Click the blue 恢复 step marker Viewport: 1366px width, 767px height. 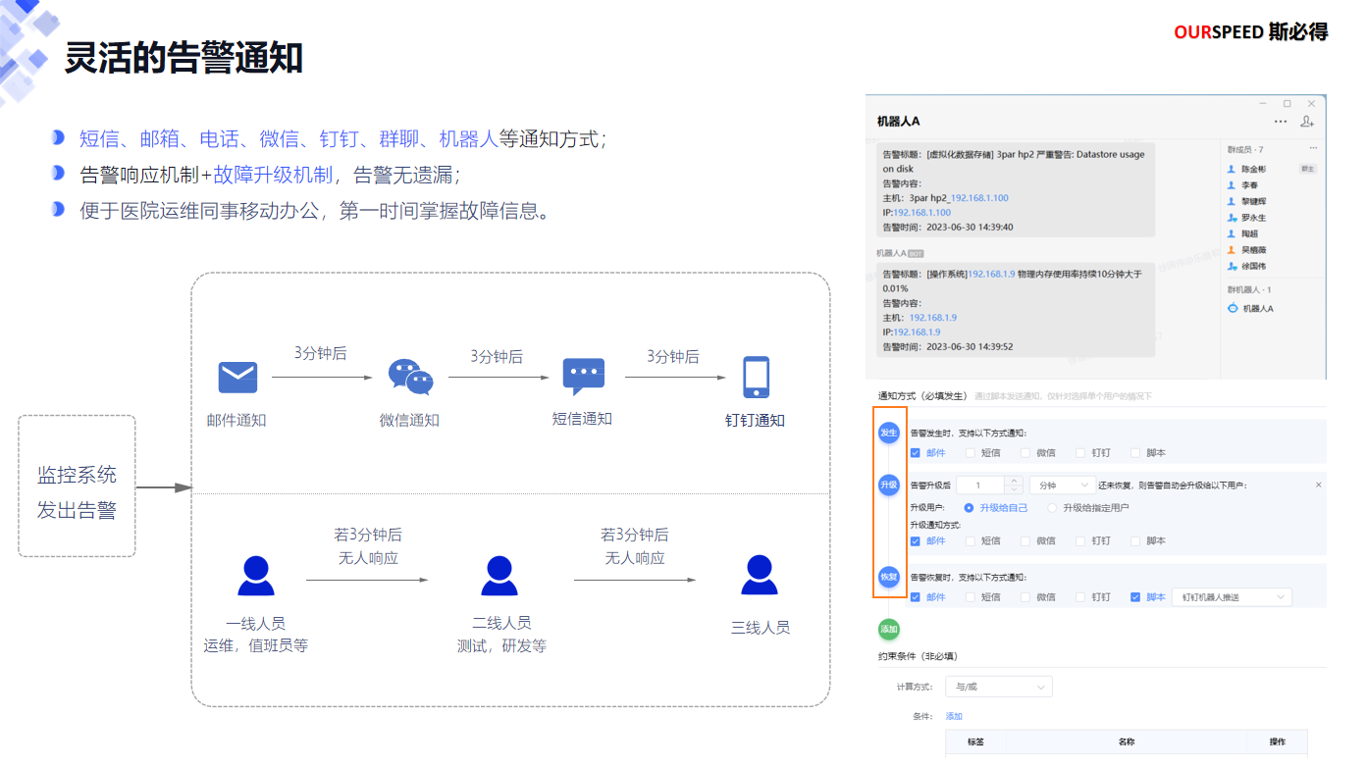[889, 577]
